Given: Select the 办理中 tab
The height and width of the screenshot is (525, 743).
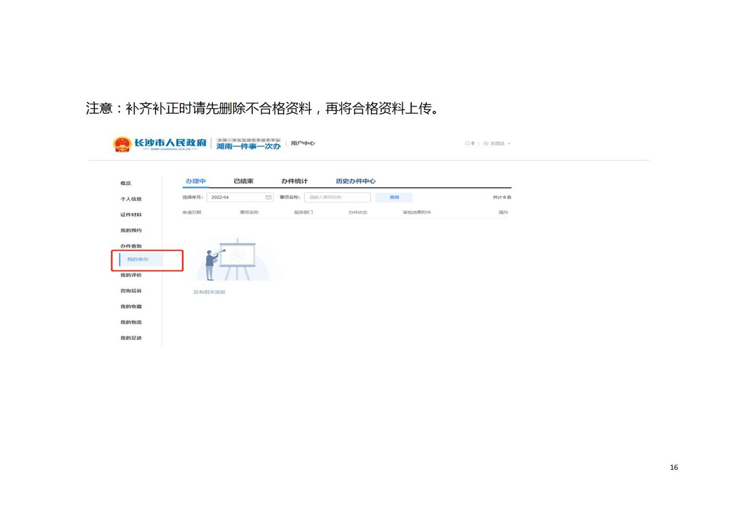Looking at the screenshot, I should point(196,181).
